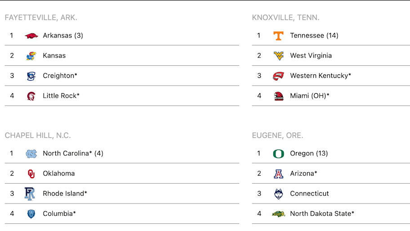Screen dimensions: 410x231
Task: Select the Eugene, Ore. regional heading
Action: 277,136
